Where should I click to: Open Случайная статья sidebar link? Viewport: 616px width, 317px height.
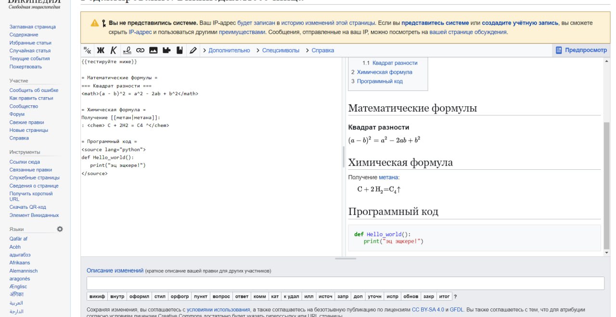30,51
